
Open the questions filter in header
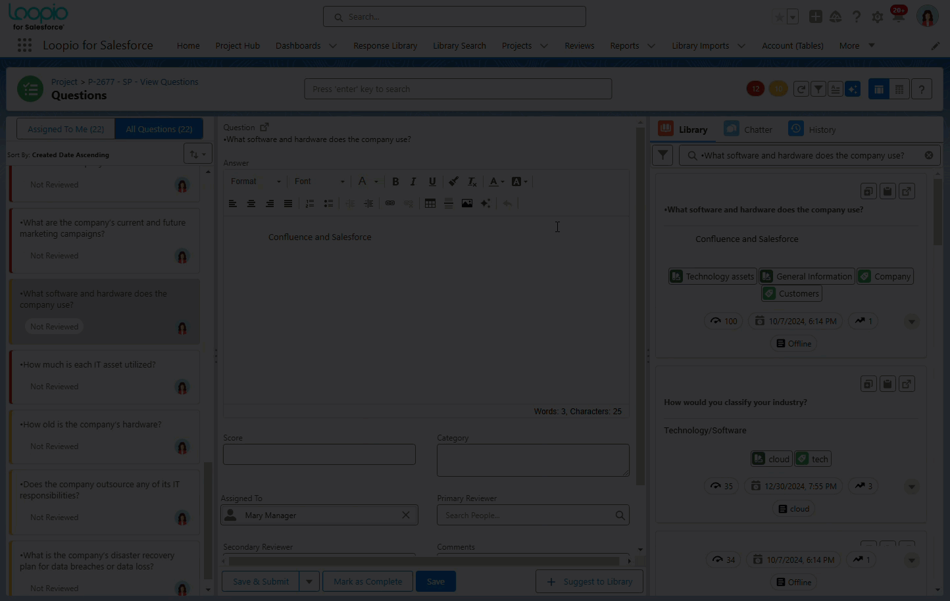pyautogui.click(x=818, y=89)
